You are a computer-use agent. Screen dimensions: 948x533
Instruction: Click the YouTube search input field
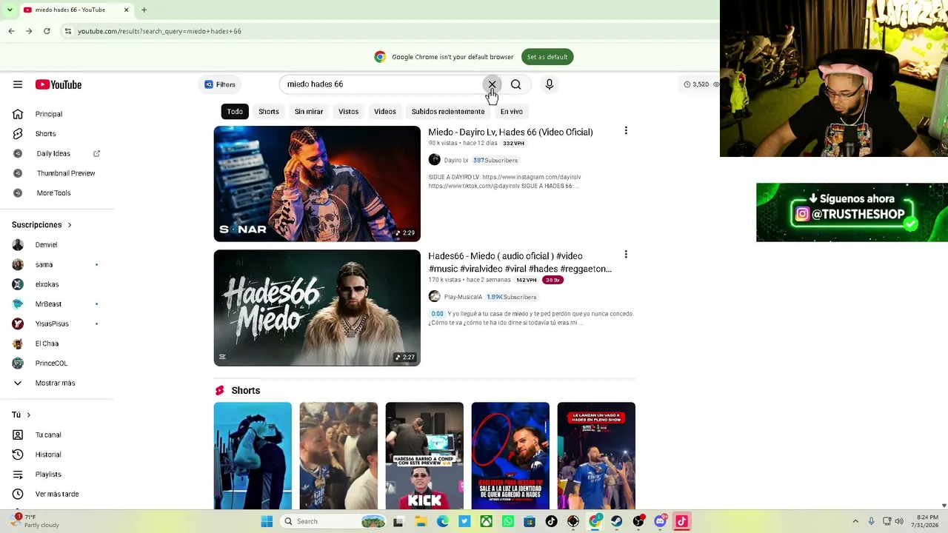pyautogui.click(x=382, y=84)
